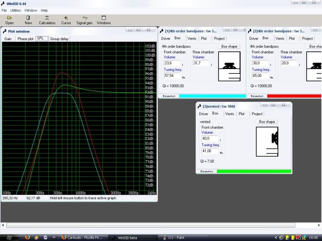Click the vented box diagram thumbnail
322x241 pixels.
[x=267, y=142]
